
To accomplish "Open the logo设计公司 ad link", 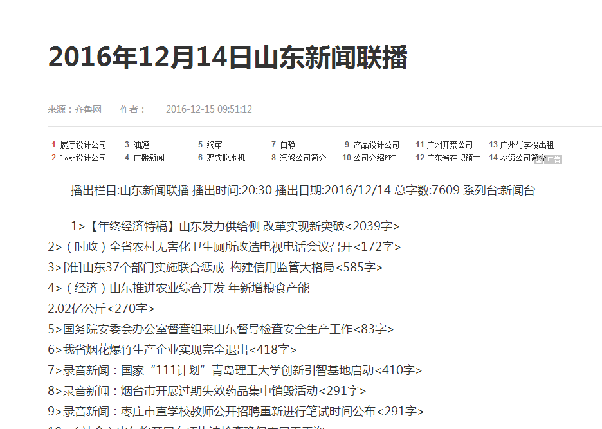I will click(x=83, y=158).
